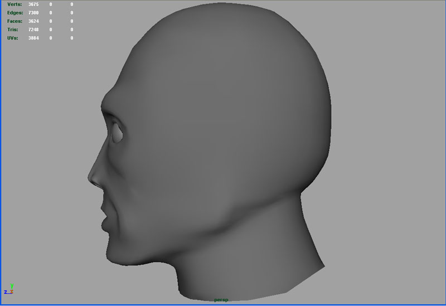Click the Edges value 7300
This screenshot has width=446, height=306.
coord(33,13)
